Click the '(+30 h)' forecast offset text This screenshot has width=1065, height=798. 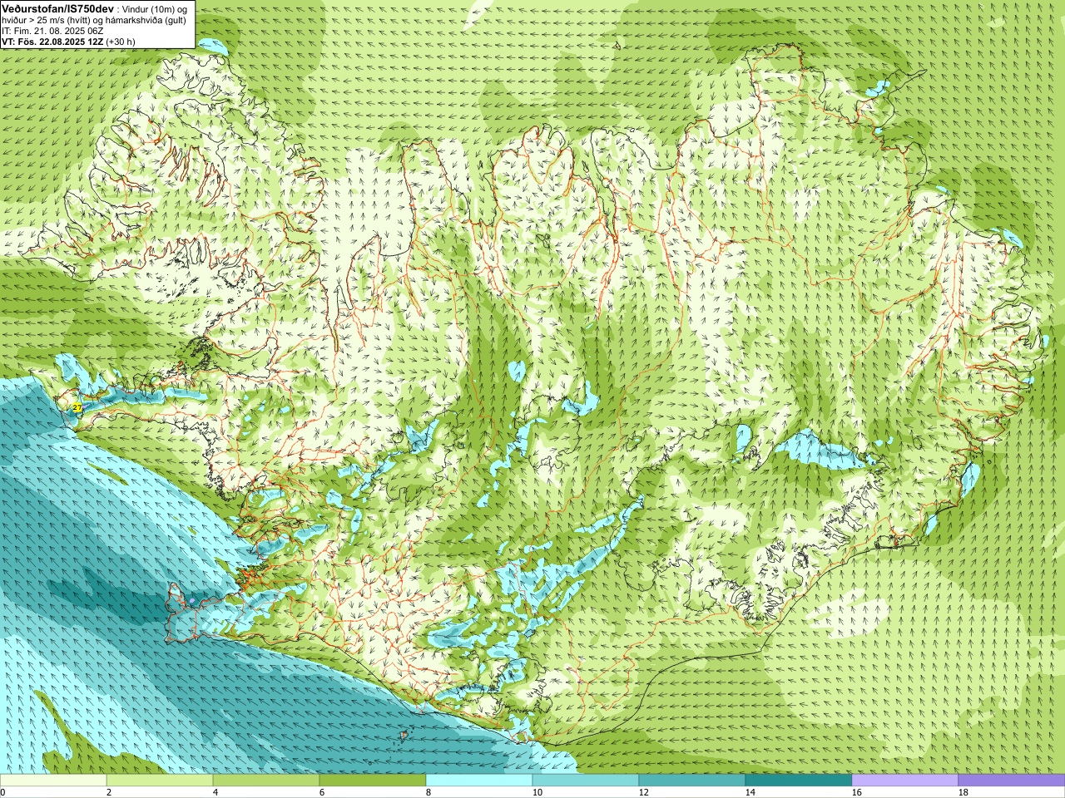[x=121, y=41]
